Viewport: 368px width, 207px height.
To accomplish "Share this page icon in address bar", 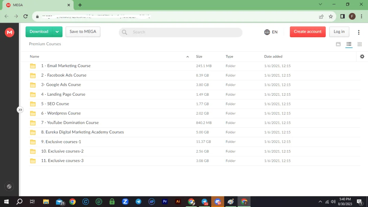I will coord(321,16).
